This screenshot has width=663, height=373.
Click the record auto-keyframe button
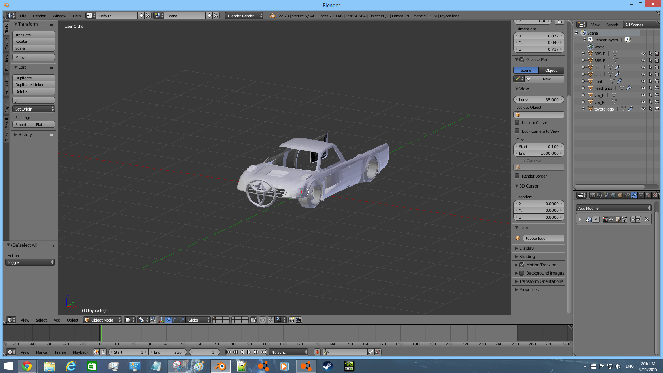pos(317,352)
